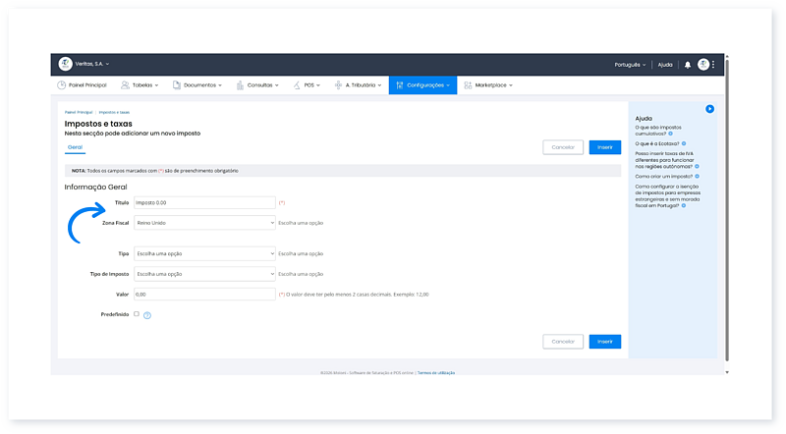Click the Painel Principal breadcrumb link
Screen dimensions: 786x434
coord(78,113)
